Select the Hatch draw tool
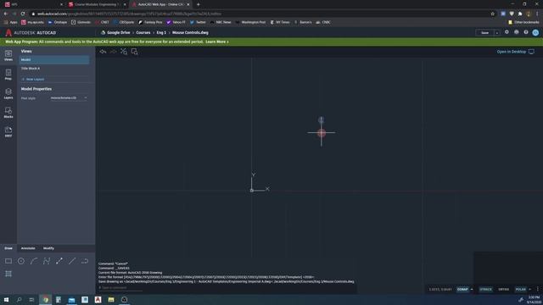The height and width of the screenshot is (305, 543). [8, 274]
